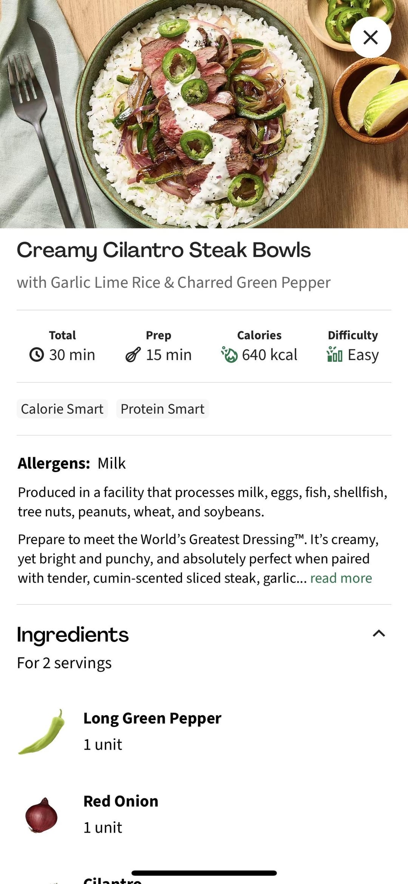Expand description with read more
Screen dimensions: 408x884
pos(341,578)
